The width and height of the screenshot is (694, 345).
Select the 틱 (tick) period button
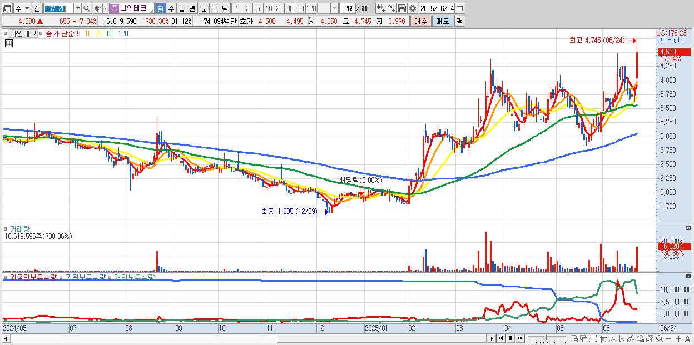pos(225,8)
